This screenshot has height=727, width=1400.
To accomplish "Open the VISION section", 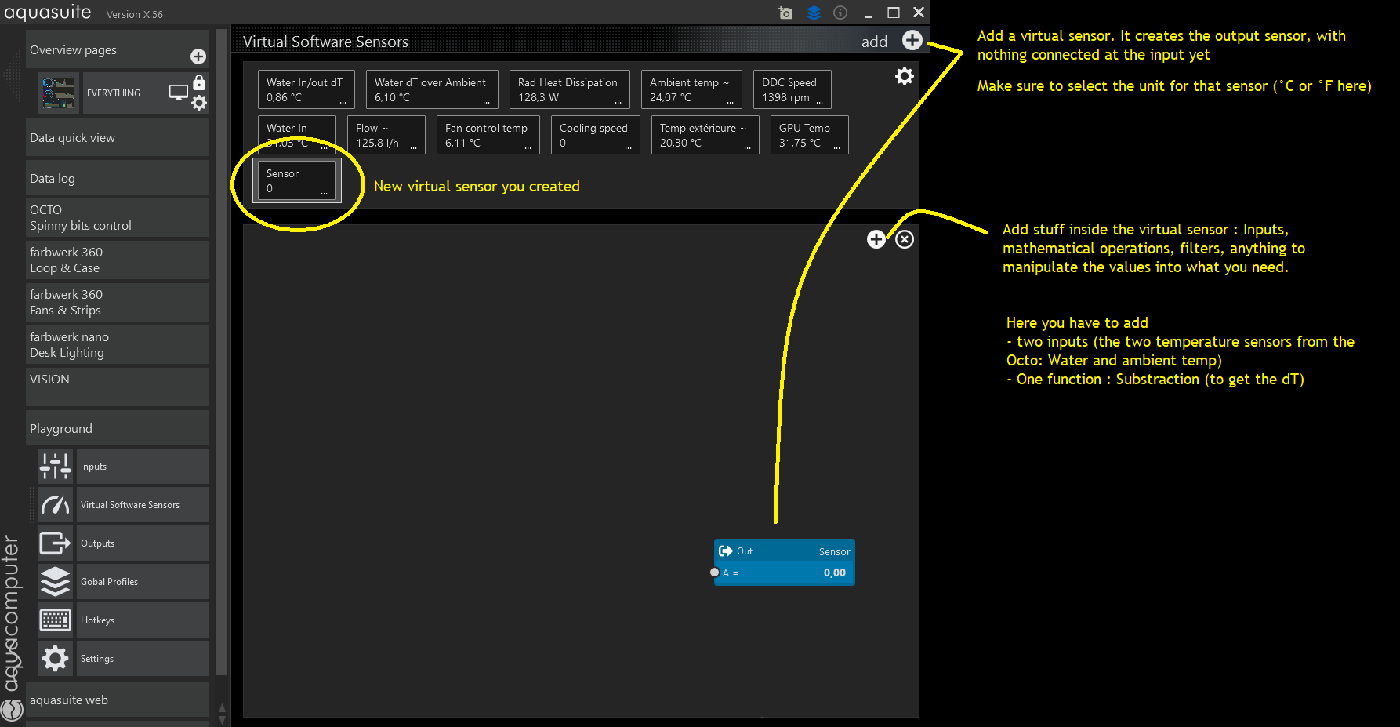I will pos(118,387).
